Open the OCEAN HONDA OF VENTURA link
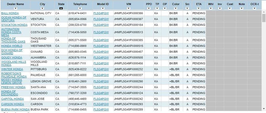 (14, 19)
